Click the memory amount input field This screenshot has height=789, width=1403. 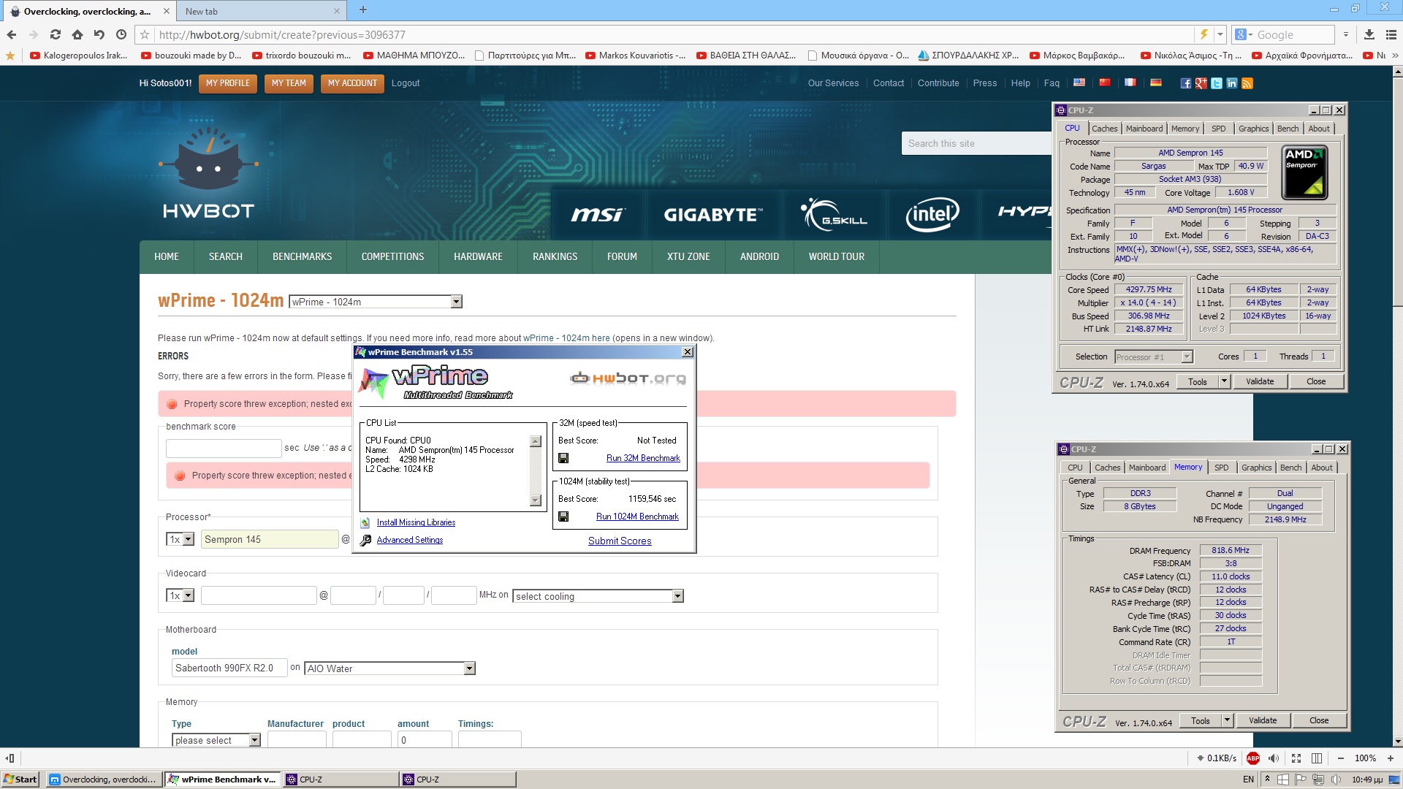(425, 739)
